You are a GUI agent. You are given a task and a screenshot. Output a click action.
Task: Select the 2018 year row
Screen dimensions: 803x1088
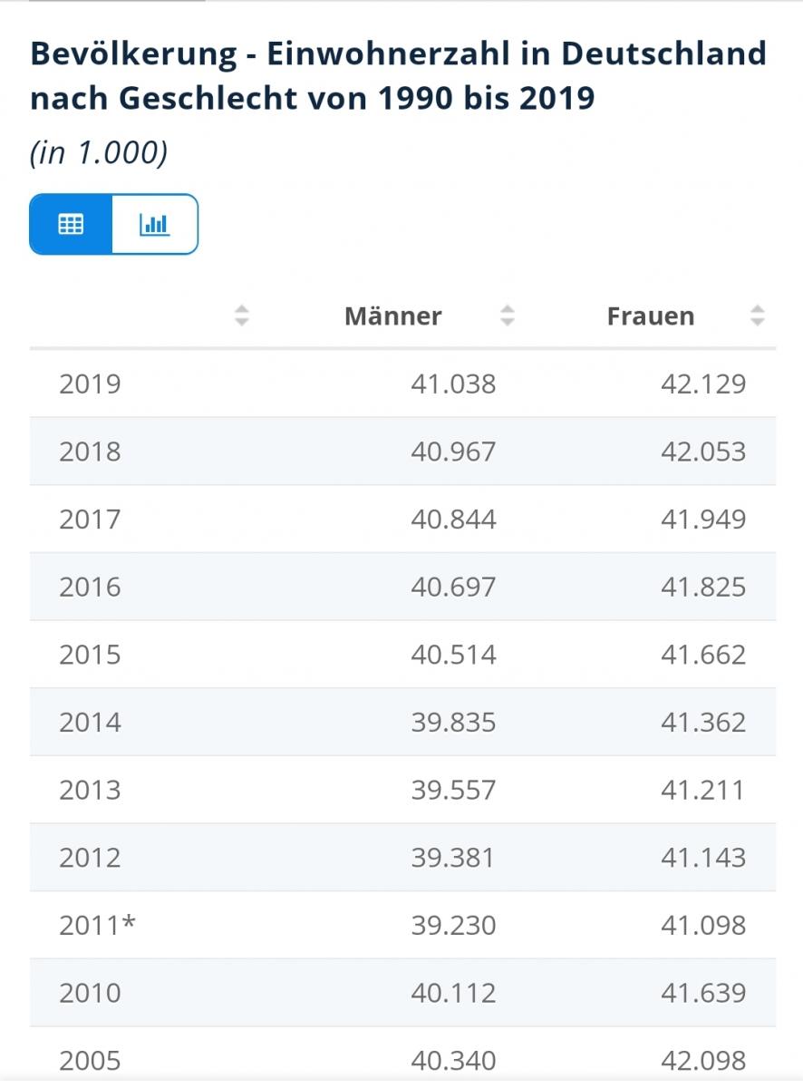(x=90, y=452)
